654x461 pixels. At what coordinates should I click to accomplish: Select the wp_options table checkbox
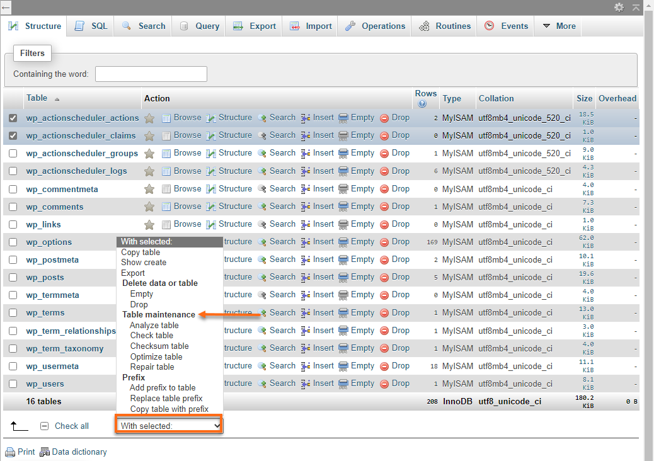coord(14,242)
